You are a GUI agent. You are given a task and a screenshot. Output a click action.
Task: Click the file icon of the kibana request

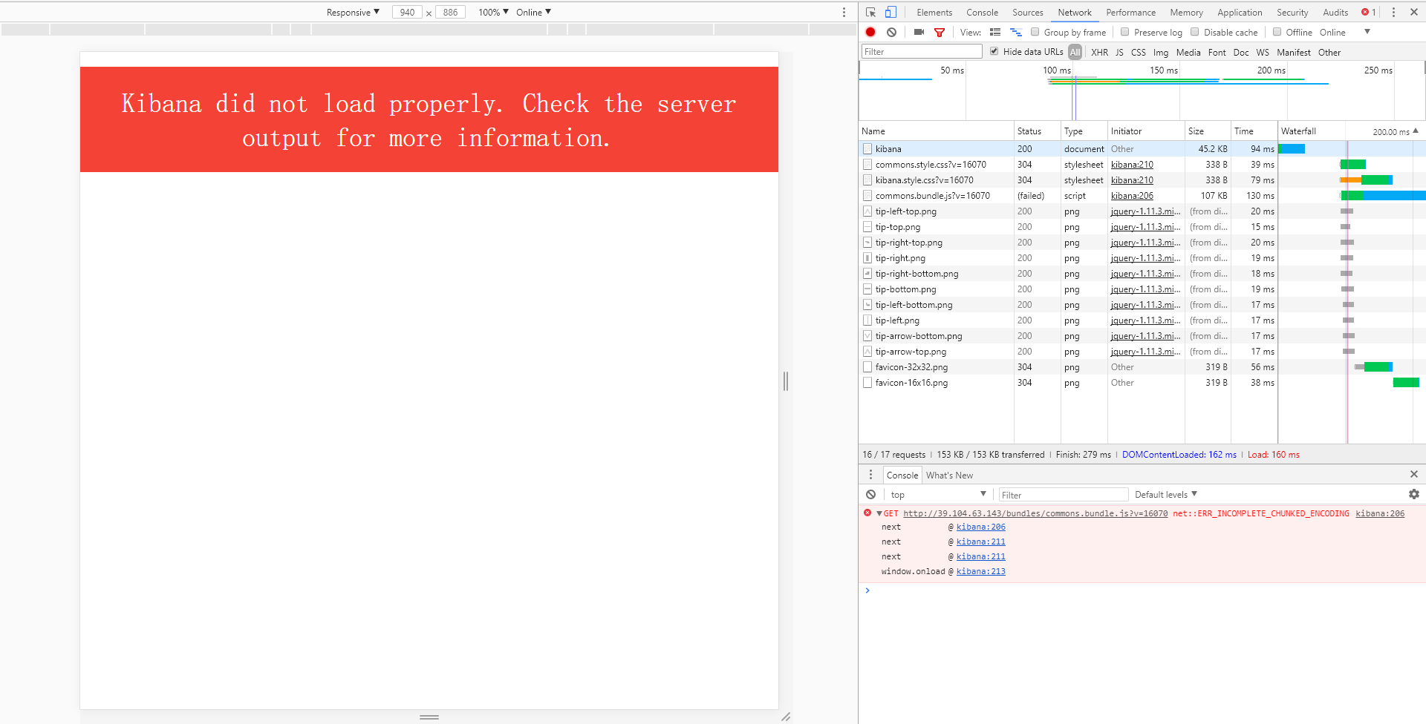(867, 149)
